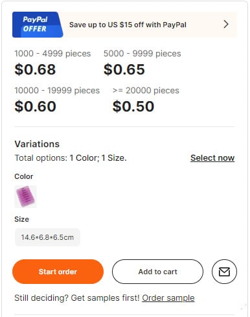
Task: Follow the Order sample link
Action: click(168, 298)
